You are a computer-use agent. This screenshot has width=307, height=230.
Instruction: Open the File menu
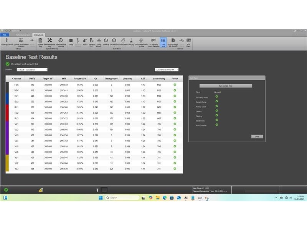5,34
